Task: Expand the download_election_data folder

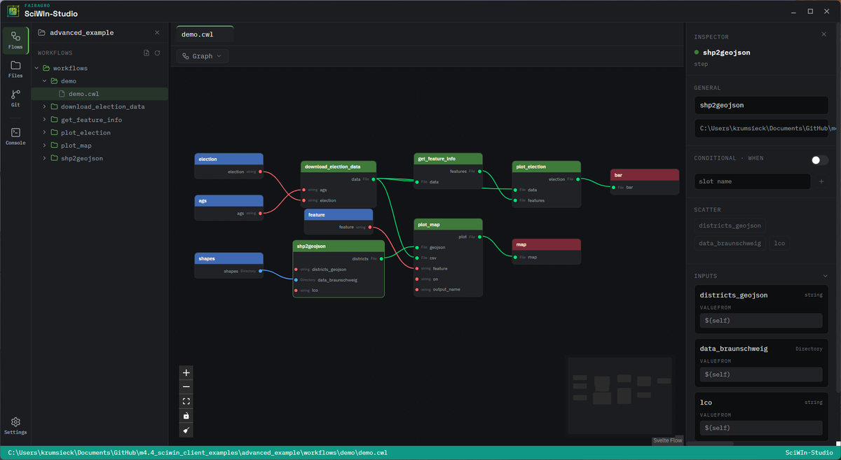Action: click(x=45, y=107)
